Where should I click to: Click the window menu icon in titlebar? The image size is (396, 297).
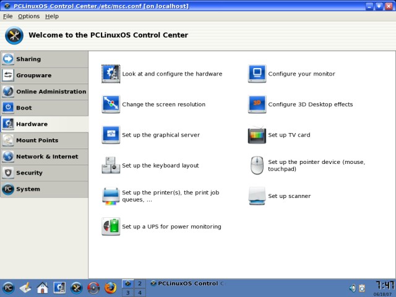click(x=7, y=6)
